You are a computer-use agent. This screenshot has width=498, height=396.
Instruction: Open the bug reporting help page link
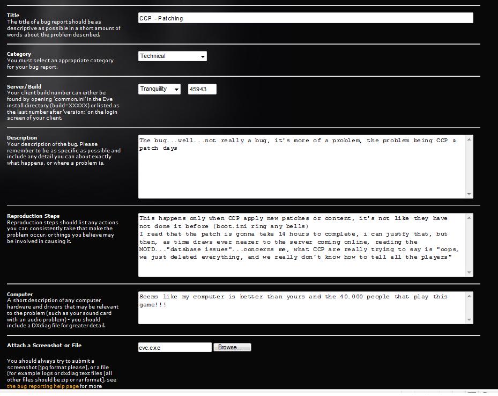coord(43,386)
